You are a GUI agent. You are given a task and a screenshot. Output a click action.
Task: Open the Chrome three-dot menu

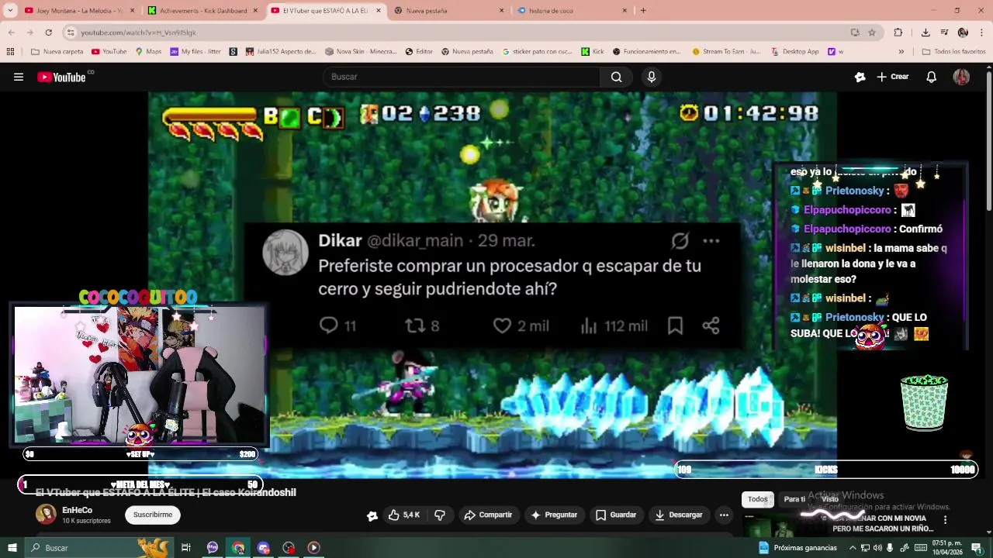[981, 33]
